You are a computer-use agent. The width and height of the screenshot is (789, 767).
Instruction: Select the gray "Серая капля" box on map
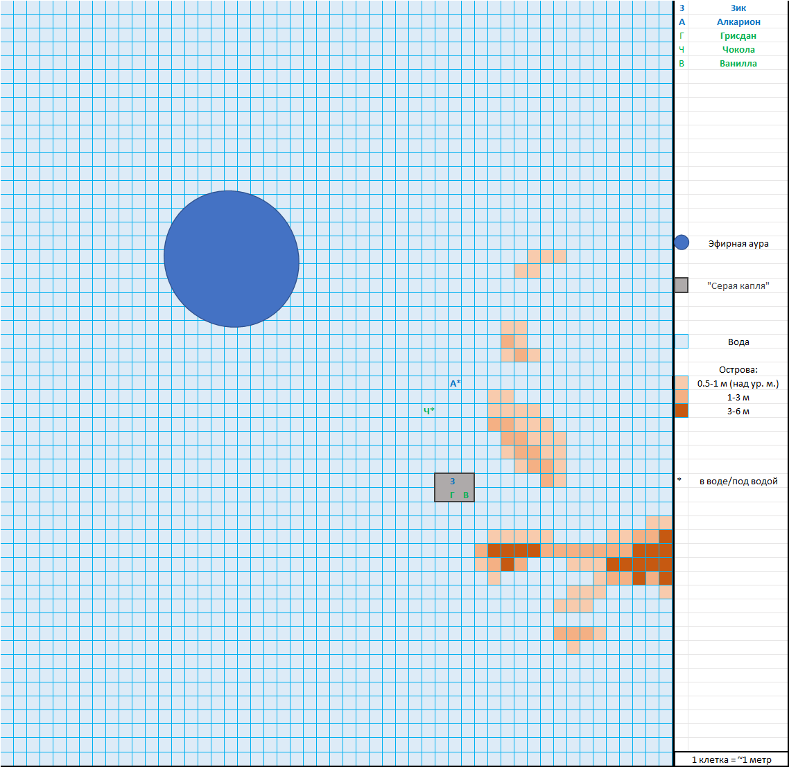tap(454, 487)
